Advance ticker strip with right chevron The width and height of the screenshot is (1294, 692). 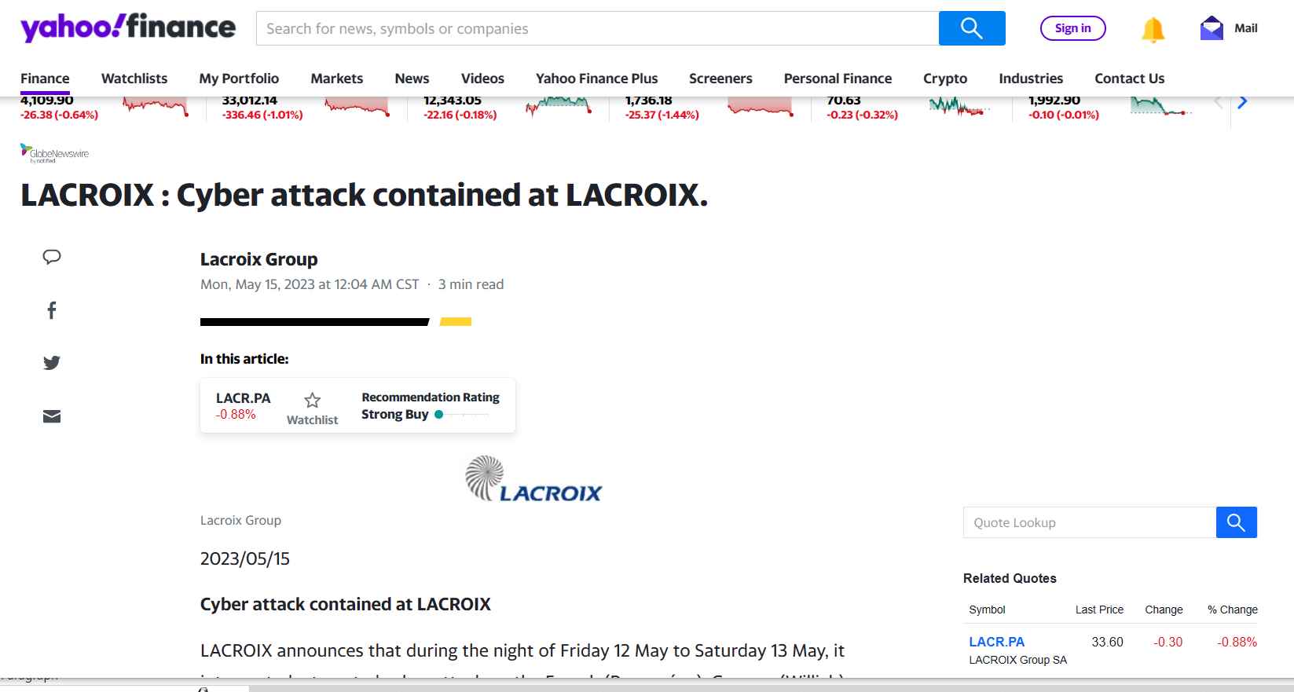(x=1242, y=101)
